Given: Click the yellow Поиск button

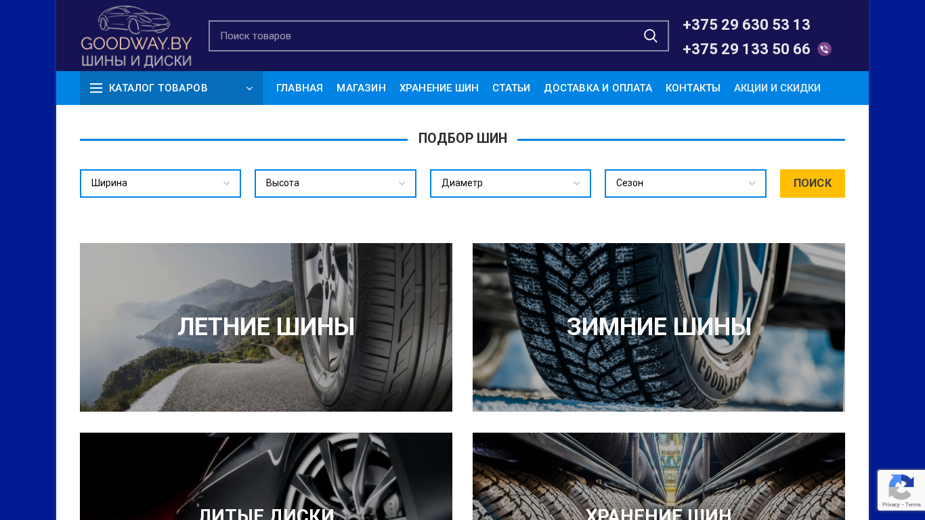Looking at the screenshot, I should 813,183.
